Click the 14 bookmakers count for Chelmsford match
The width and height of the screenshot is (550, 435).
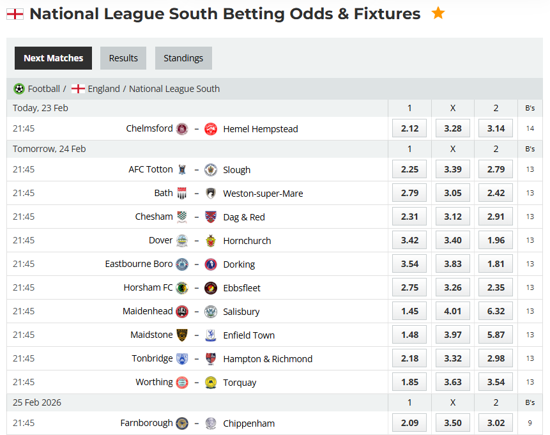point(530,128)
